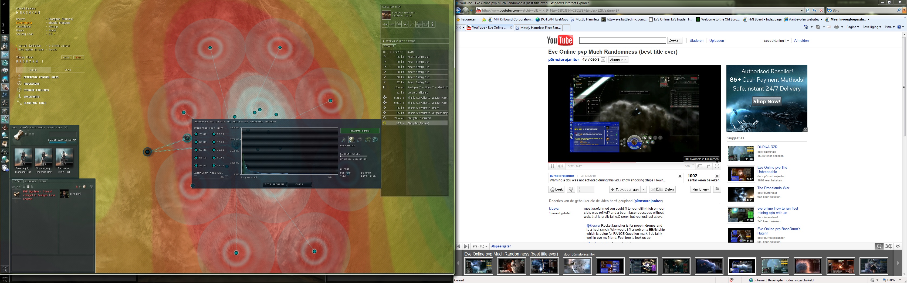Open the Favorieten favorites button
This screenshot has height=283, width=907.
(x=466, y=19)
